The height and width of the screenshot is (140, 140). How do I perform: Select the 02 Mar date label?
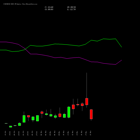pos(41,133)
